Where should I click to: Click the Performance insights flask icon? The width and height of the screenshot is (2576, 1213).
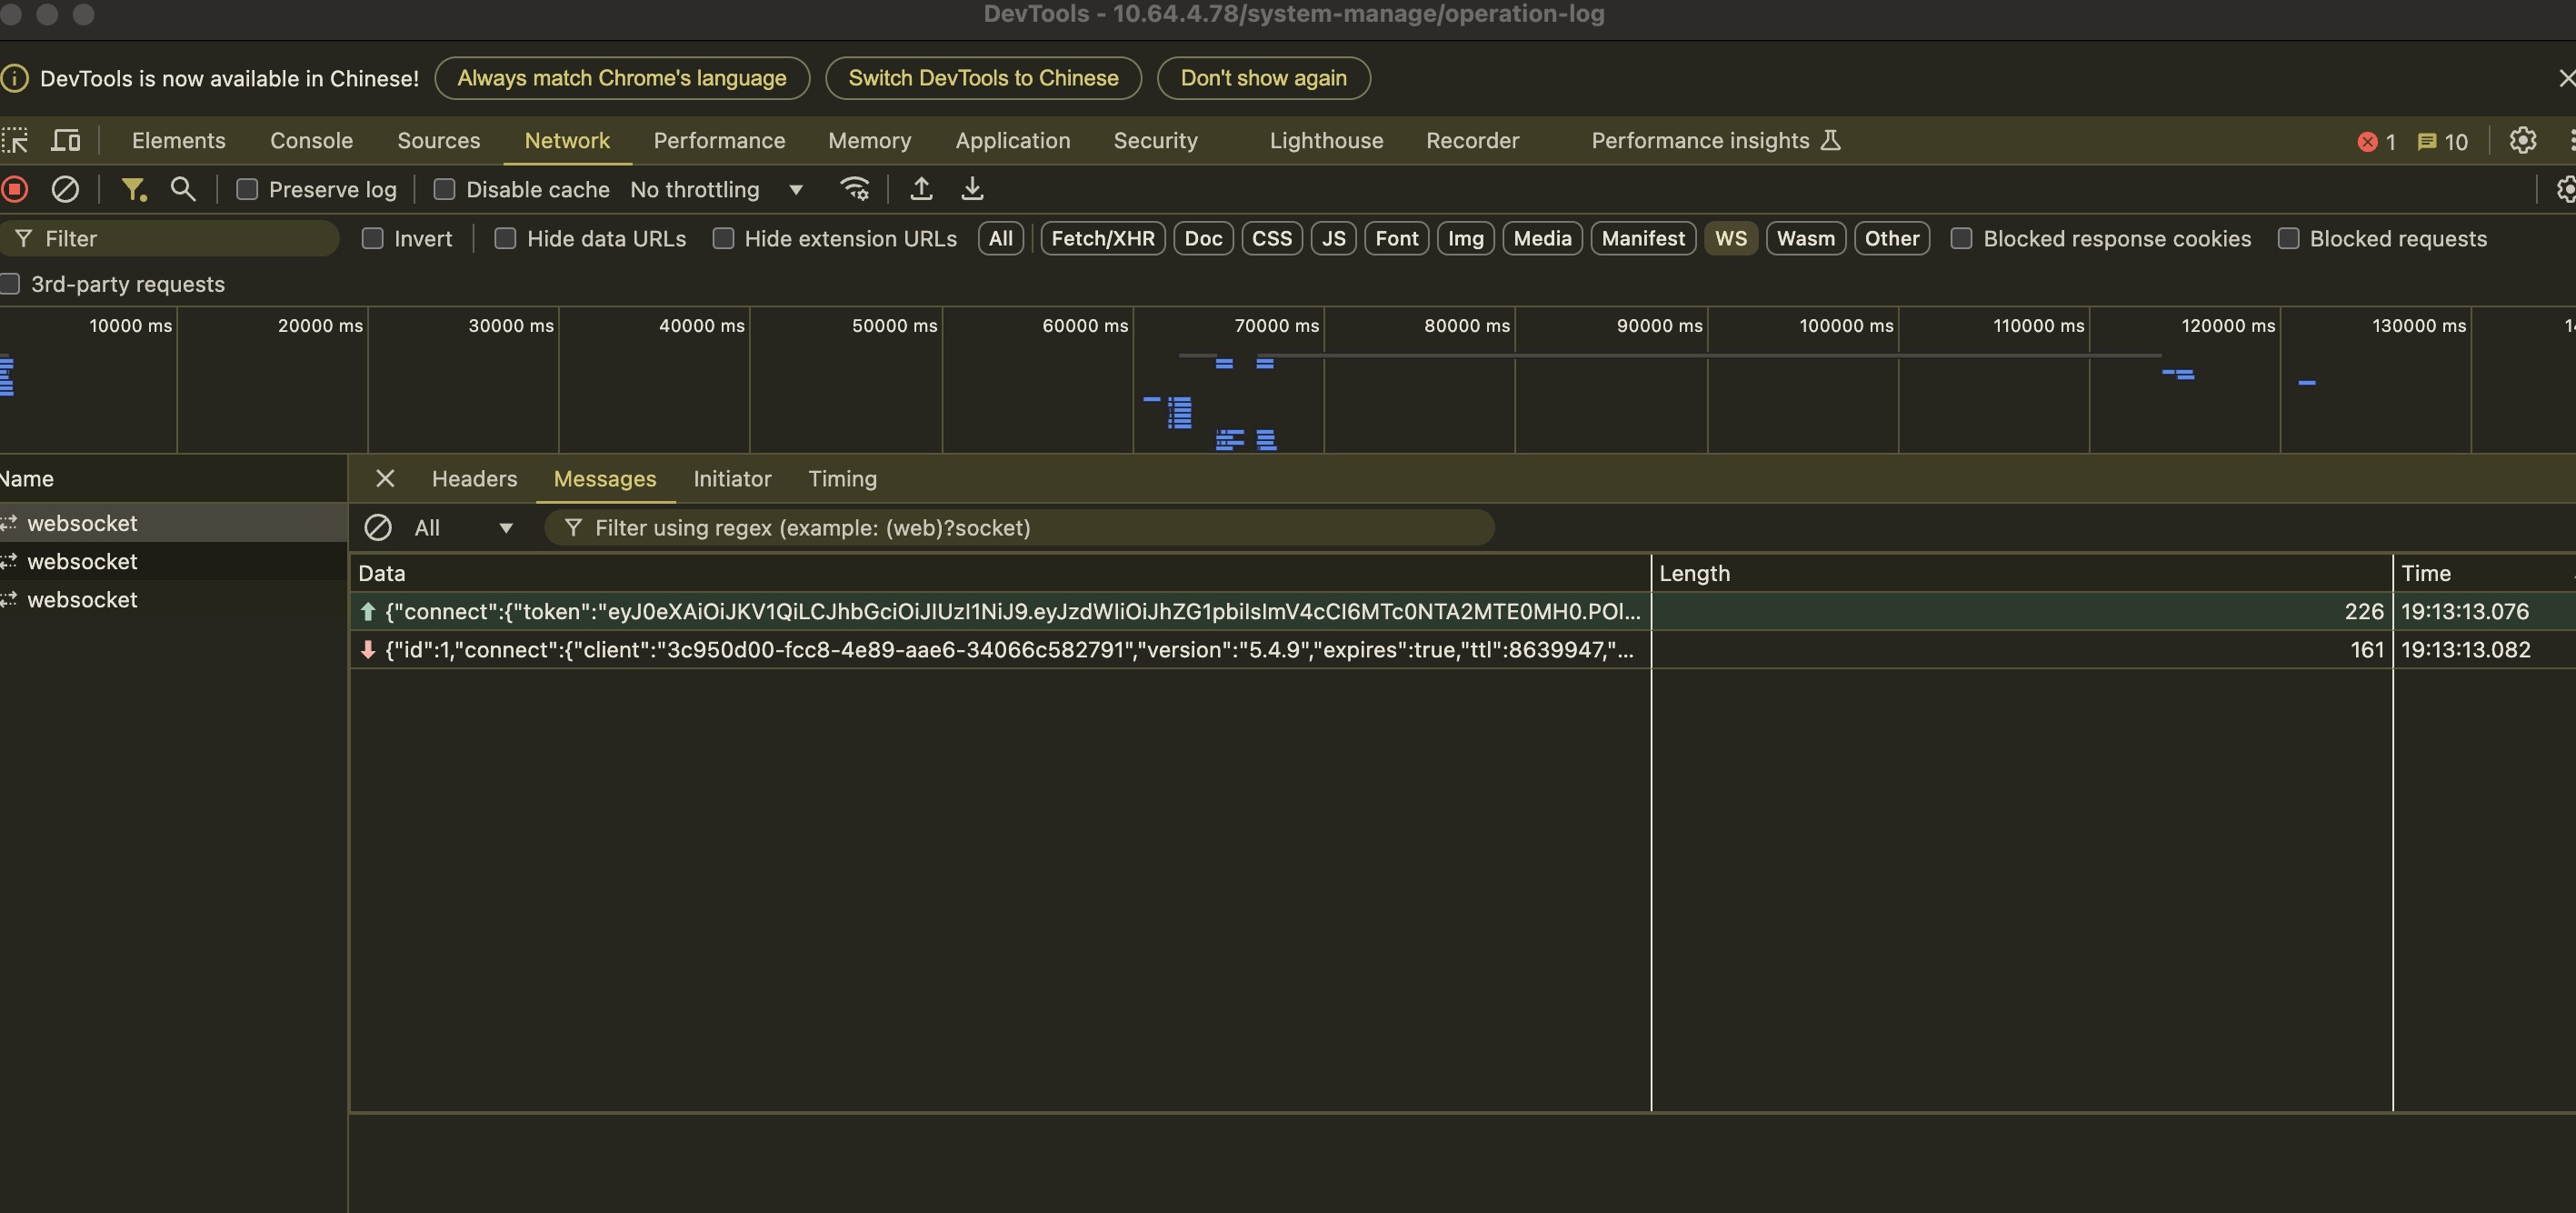(x=1830, y=141)
